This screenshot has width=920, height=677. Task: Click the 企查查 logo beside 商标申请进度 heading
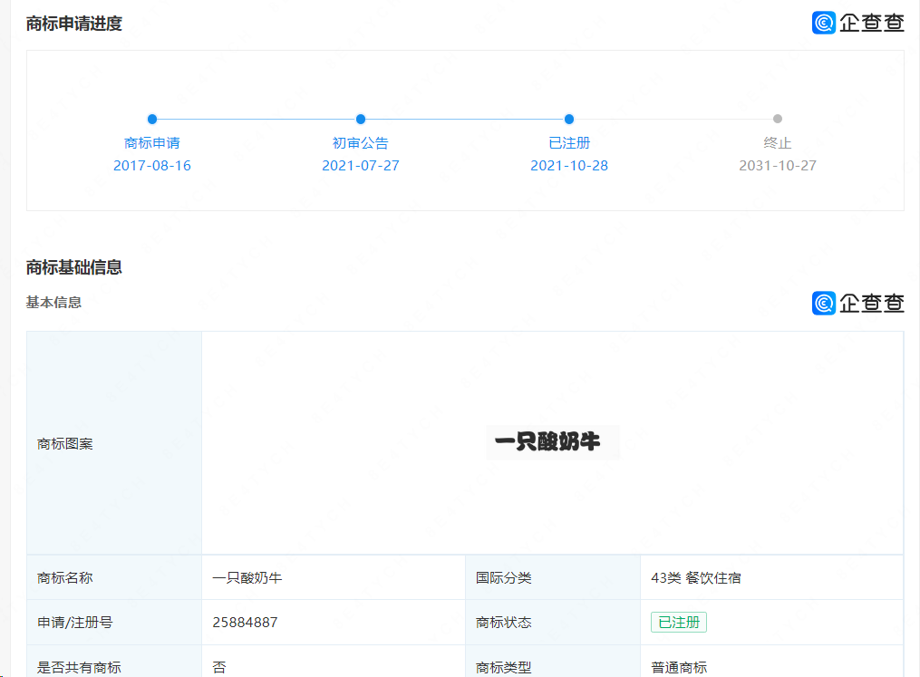pyautogui.click(x=857, y=23)
